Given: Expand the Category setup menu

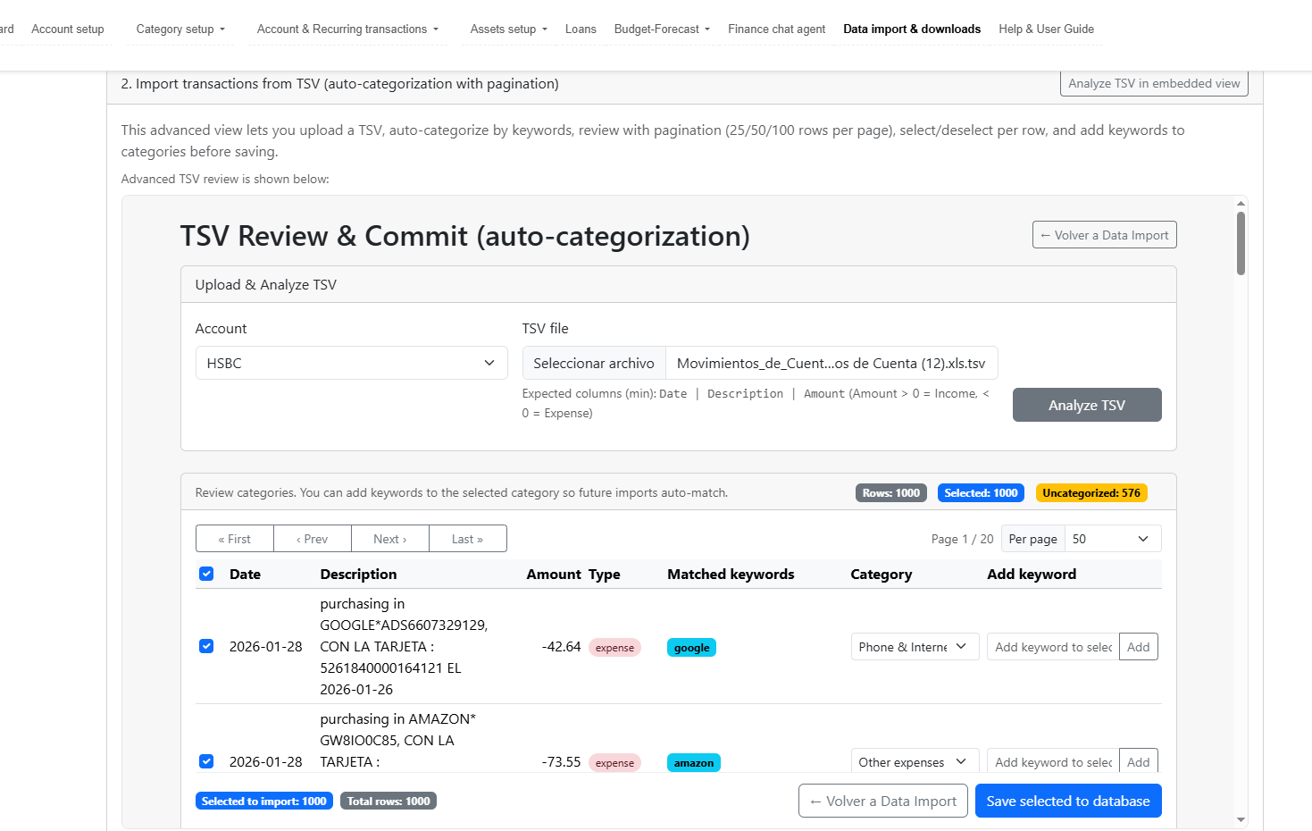Looking at the screenshot, I should pos(180,29).
